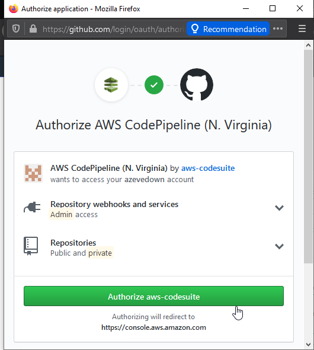Expand Repositories permission details chevron
This screenshot has height=350, width=314.
point(279,246)
